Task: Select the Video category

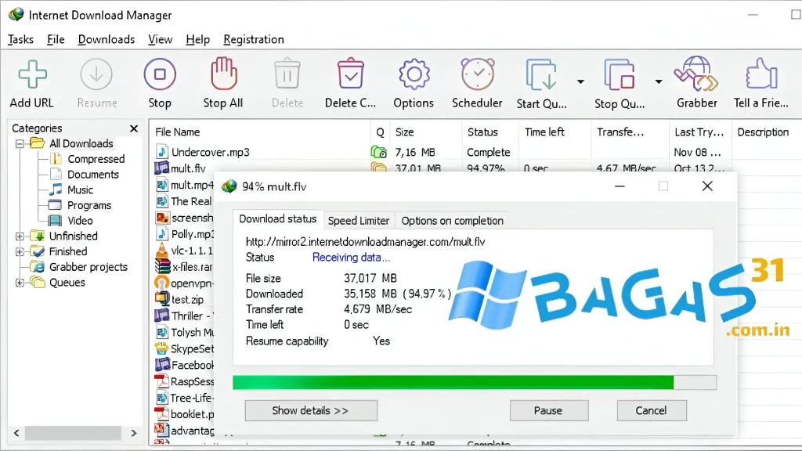Action: [80, 220]
